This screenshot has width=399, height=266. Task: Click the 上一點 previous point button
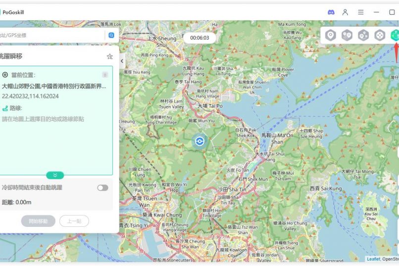click(74, 221)
